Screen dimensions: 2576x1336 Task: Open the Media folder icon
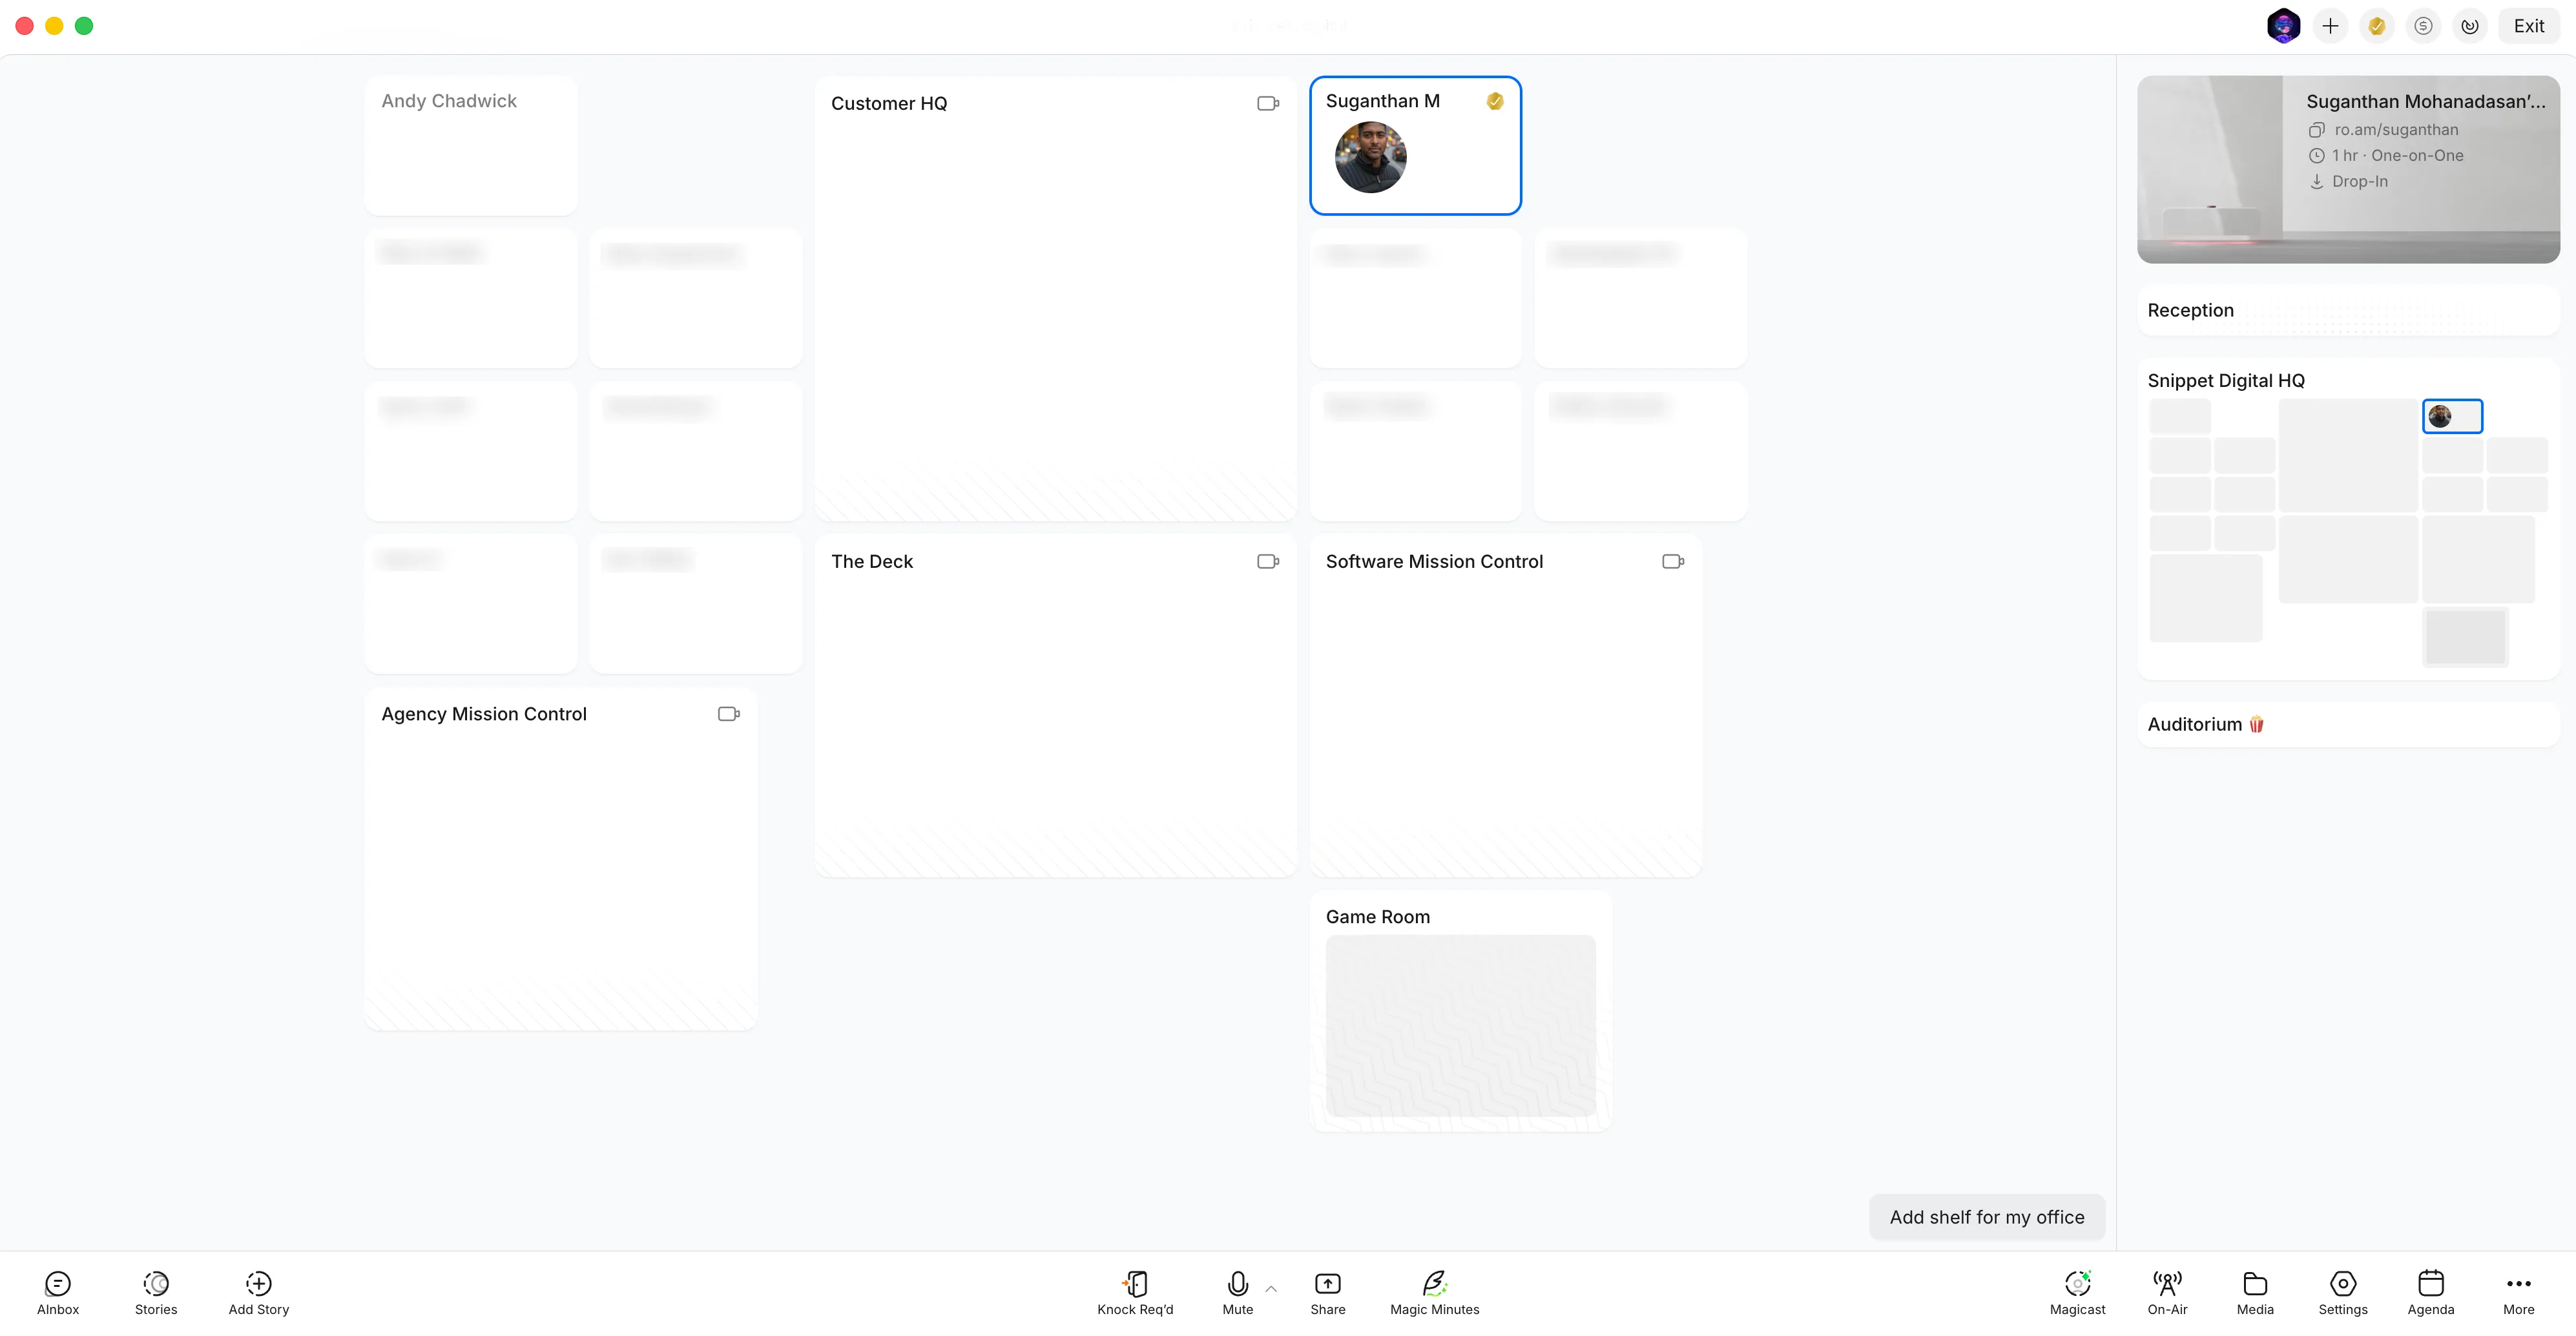(x=2255, y=1283)
